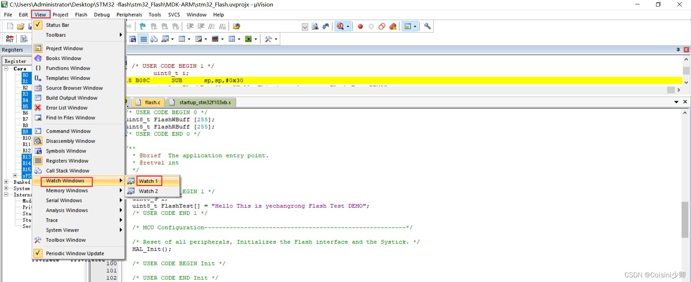Select Watch 2 from submenu

tap(152, 191)
